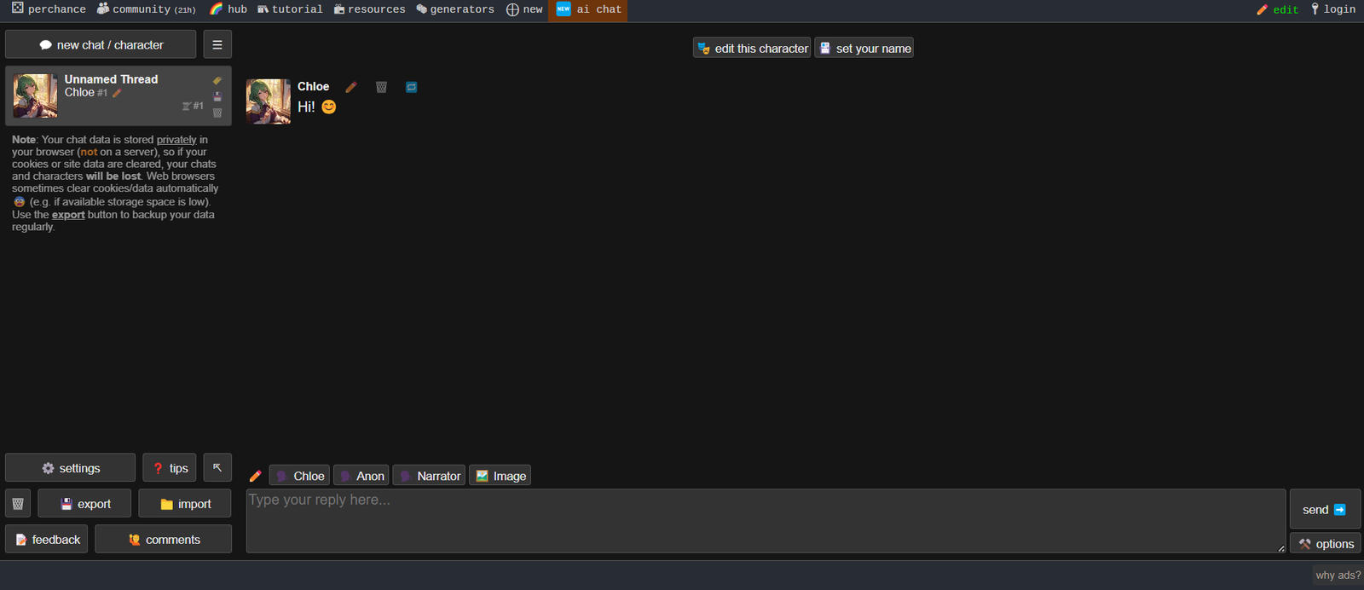This screenshot has width=1364, height=590.
Task: Click the trash button left of export
Action: coord(18,504)
